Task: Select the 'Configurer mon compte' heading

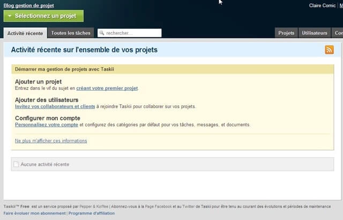Action: tap(48, 118)
